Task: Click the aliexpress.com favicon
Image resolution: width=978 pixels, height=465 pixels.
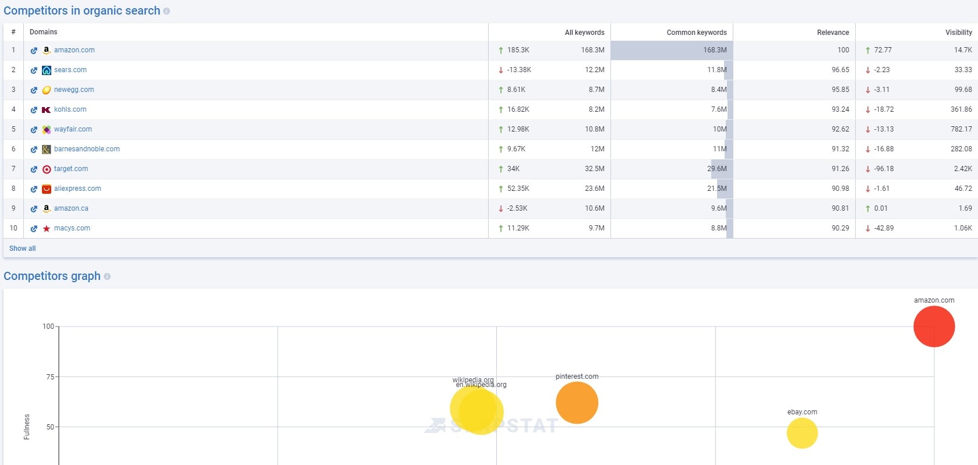Action: tap(47, 189)
